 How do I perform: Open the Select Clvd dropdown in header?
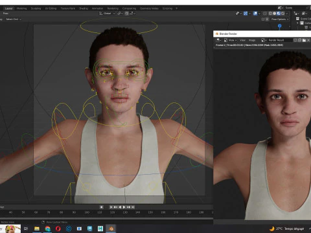coord(14,19)
